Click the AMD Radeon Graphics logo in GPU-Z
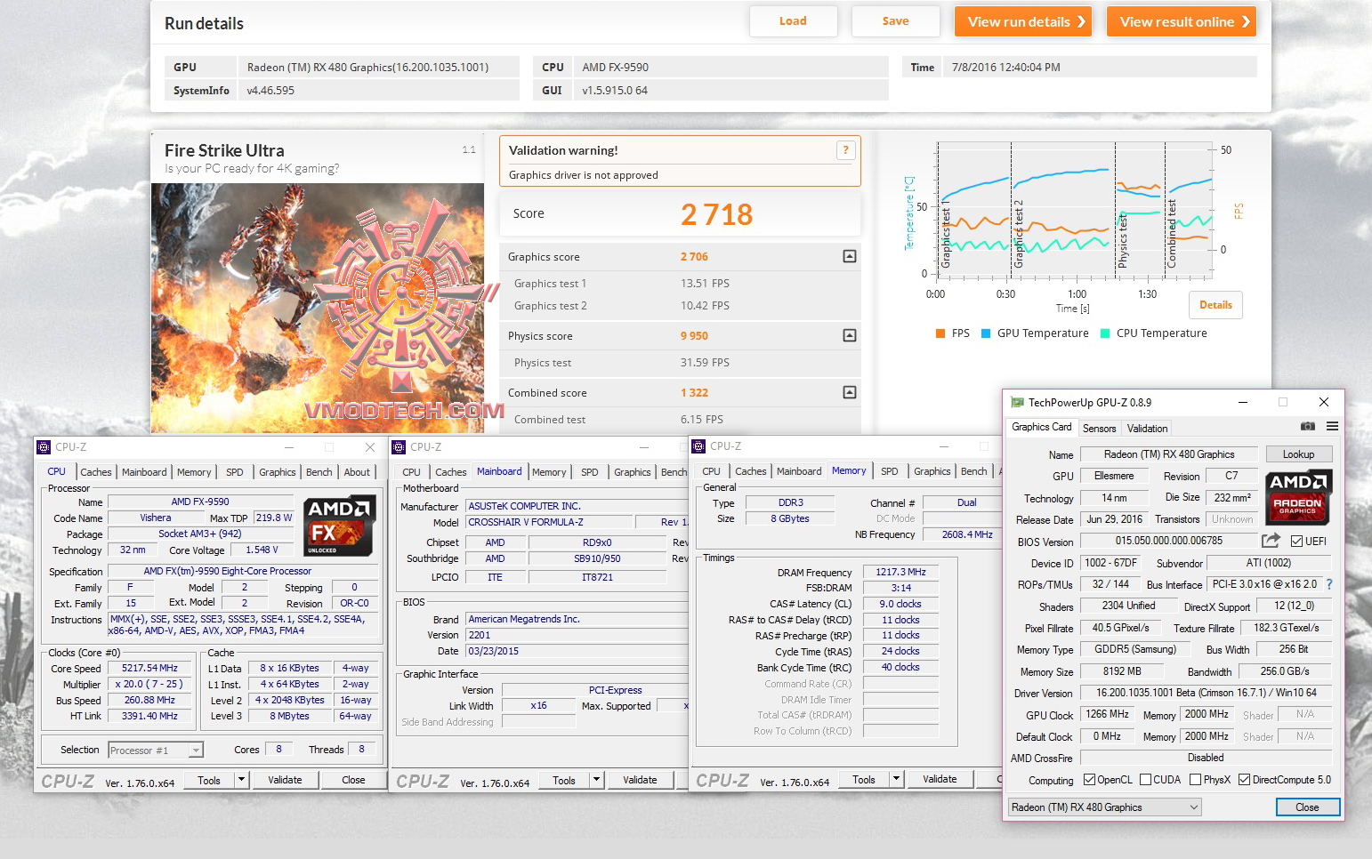Image resolution: width=1372 pixels, height=859 pixels. [1299, 496]
